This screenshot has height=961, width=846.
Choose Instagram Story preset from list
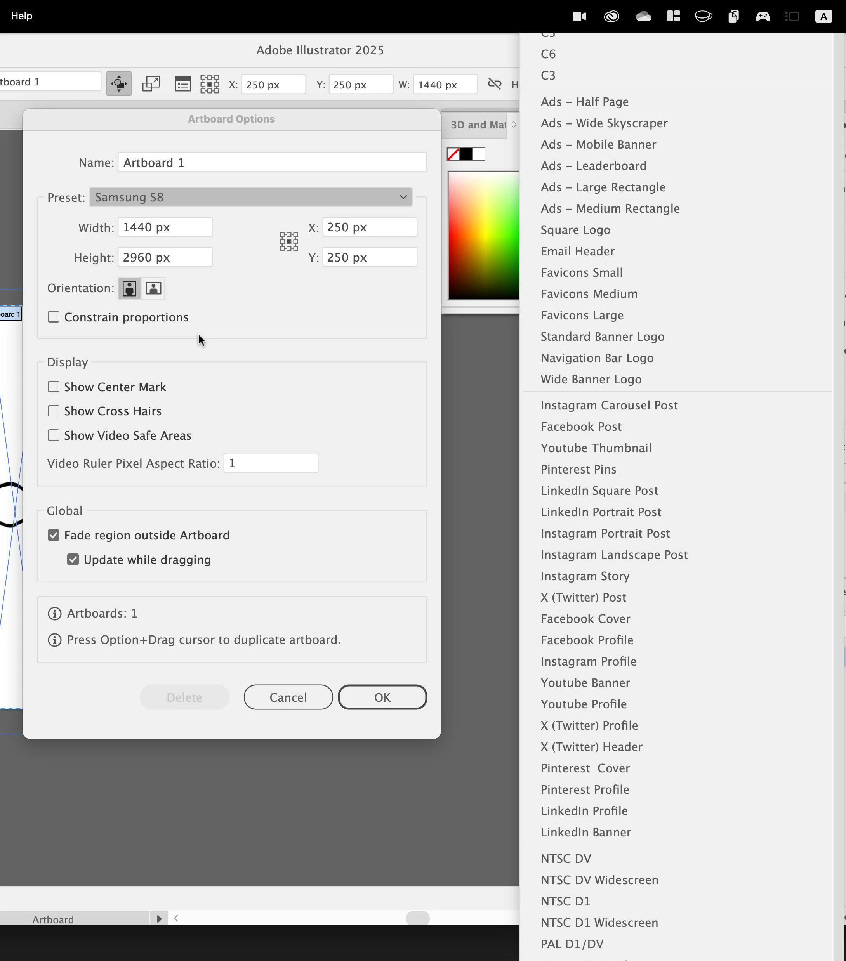(585, 576)
